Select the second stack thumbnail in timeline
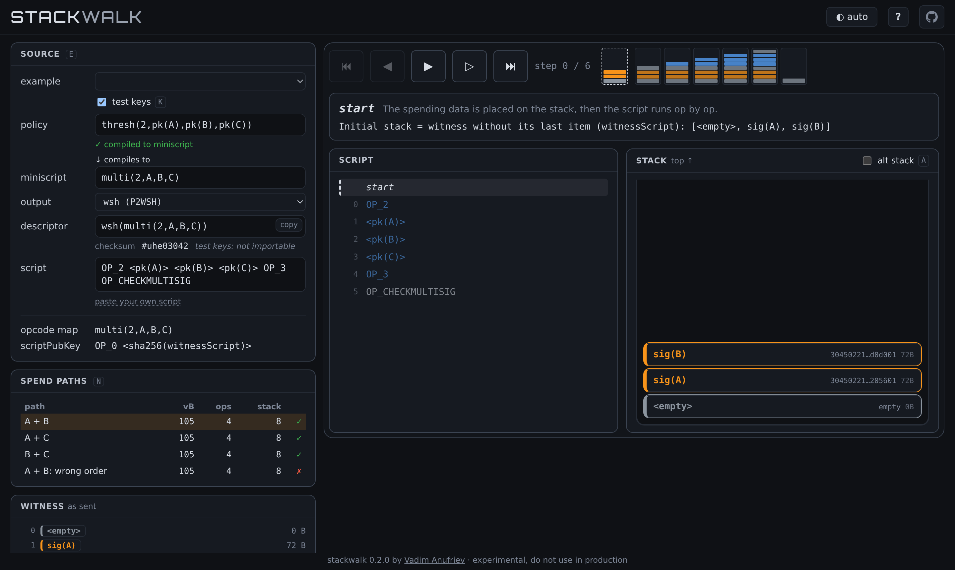955x570 pixels. 648,66
